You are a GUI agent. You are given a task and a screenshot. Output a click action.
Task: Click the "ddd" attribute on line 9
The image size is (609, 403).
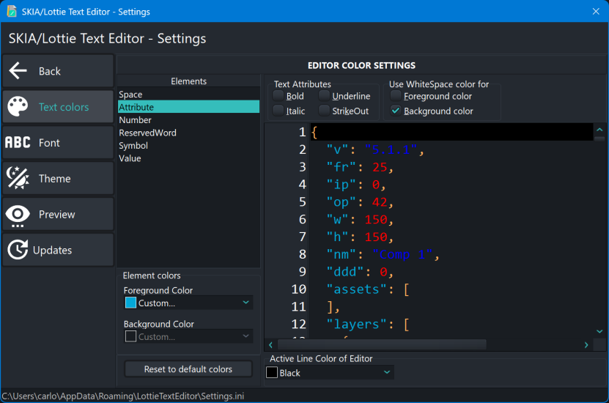pyautogui.click(x=345, y=272)
